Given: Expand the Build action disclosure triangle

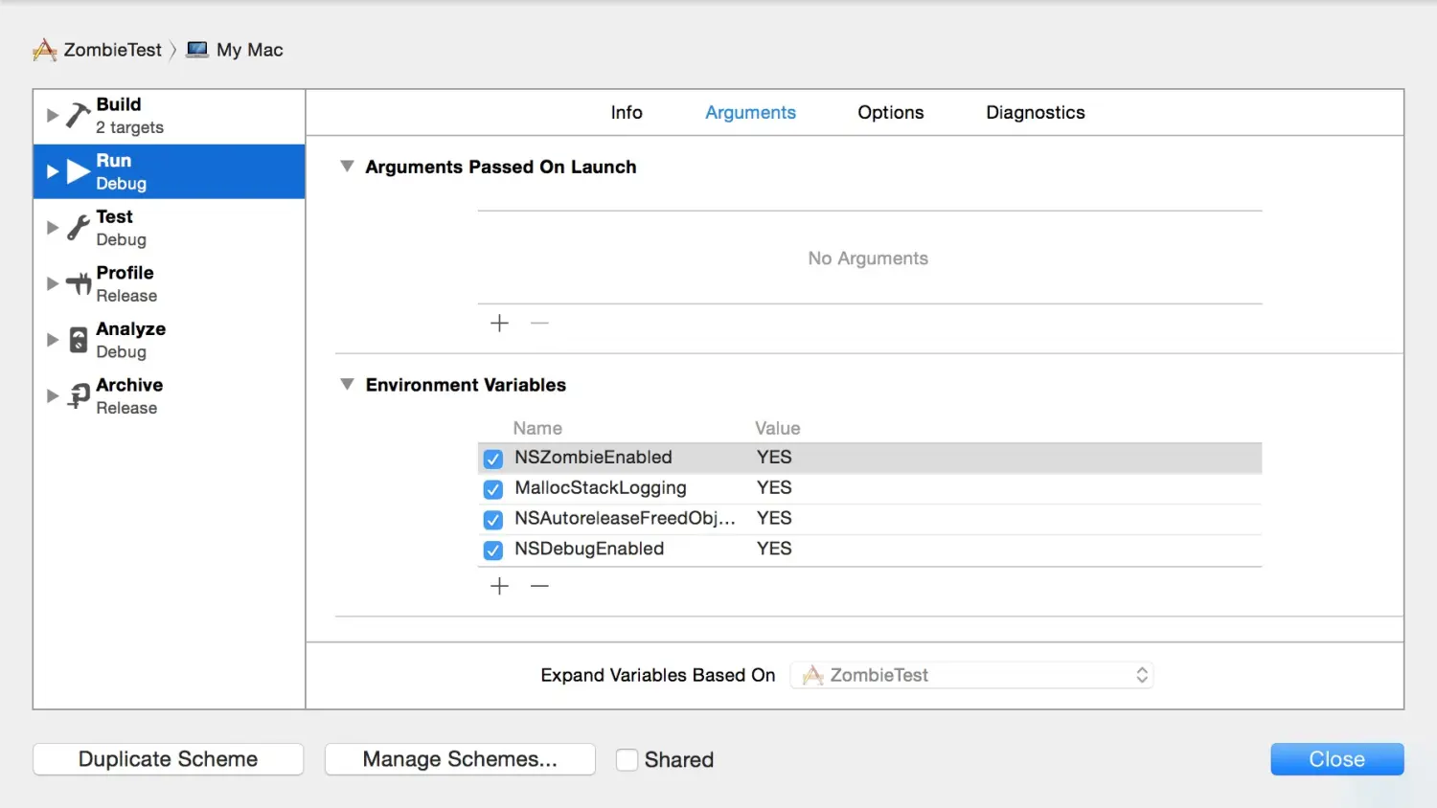Looking at the screenshot, I should click(x=53, y=115).
